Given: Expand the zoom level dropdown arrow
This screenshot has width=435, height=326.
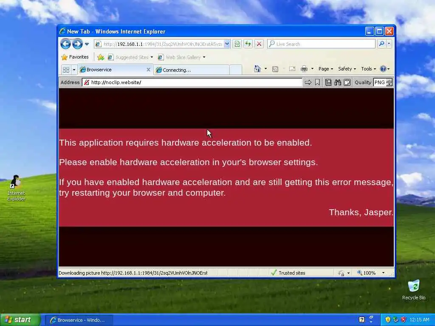Looking at the screenshot, I should 384,273.
